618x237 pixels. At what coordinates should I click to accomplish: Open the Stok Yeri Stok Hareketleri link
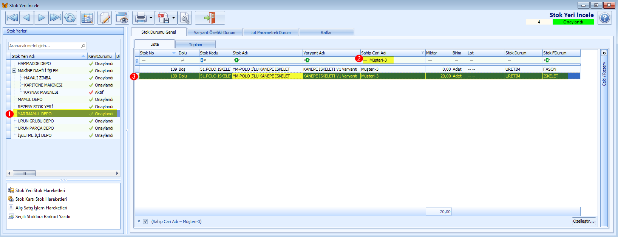point(40,191)
